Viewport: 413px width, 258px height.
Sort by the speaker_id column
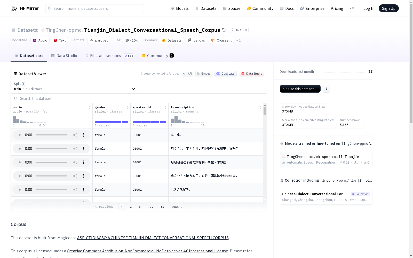[x=165, y=107]
